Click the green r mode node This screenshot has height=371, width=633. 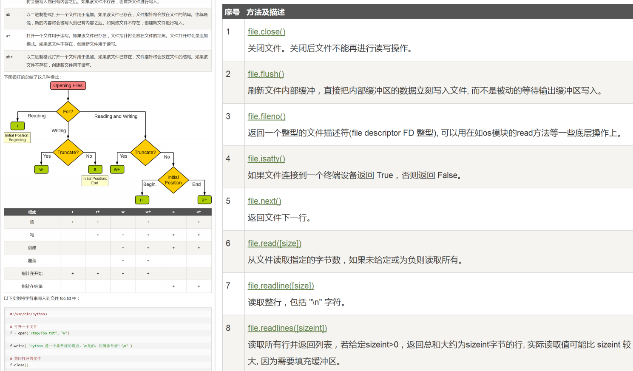click(x=17, y=126)
